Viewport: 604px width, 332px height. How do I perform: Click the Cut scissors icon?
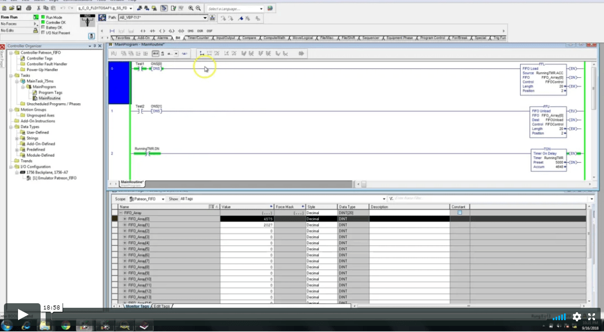pos(38,8)
